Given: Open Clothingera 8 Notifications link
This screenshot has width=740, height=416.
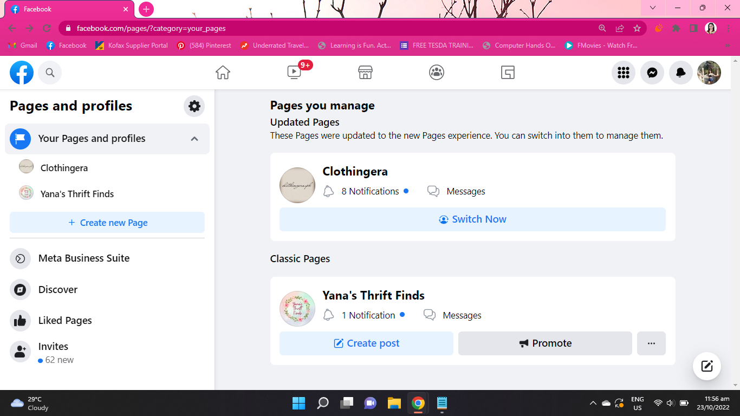Looking at the screenshot, I should pyautogui.click(x=371, y=191).
